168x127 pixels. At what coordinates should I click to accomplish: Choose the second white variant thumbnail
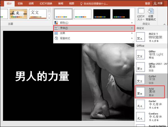pyautogui.click(x=83, y=14)
